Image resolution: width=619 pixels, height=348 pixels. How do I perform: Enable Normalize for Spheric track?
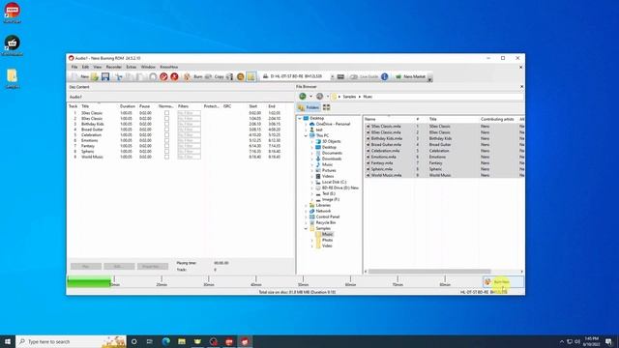pos(166,152)
